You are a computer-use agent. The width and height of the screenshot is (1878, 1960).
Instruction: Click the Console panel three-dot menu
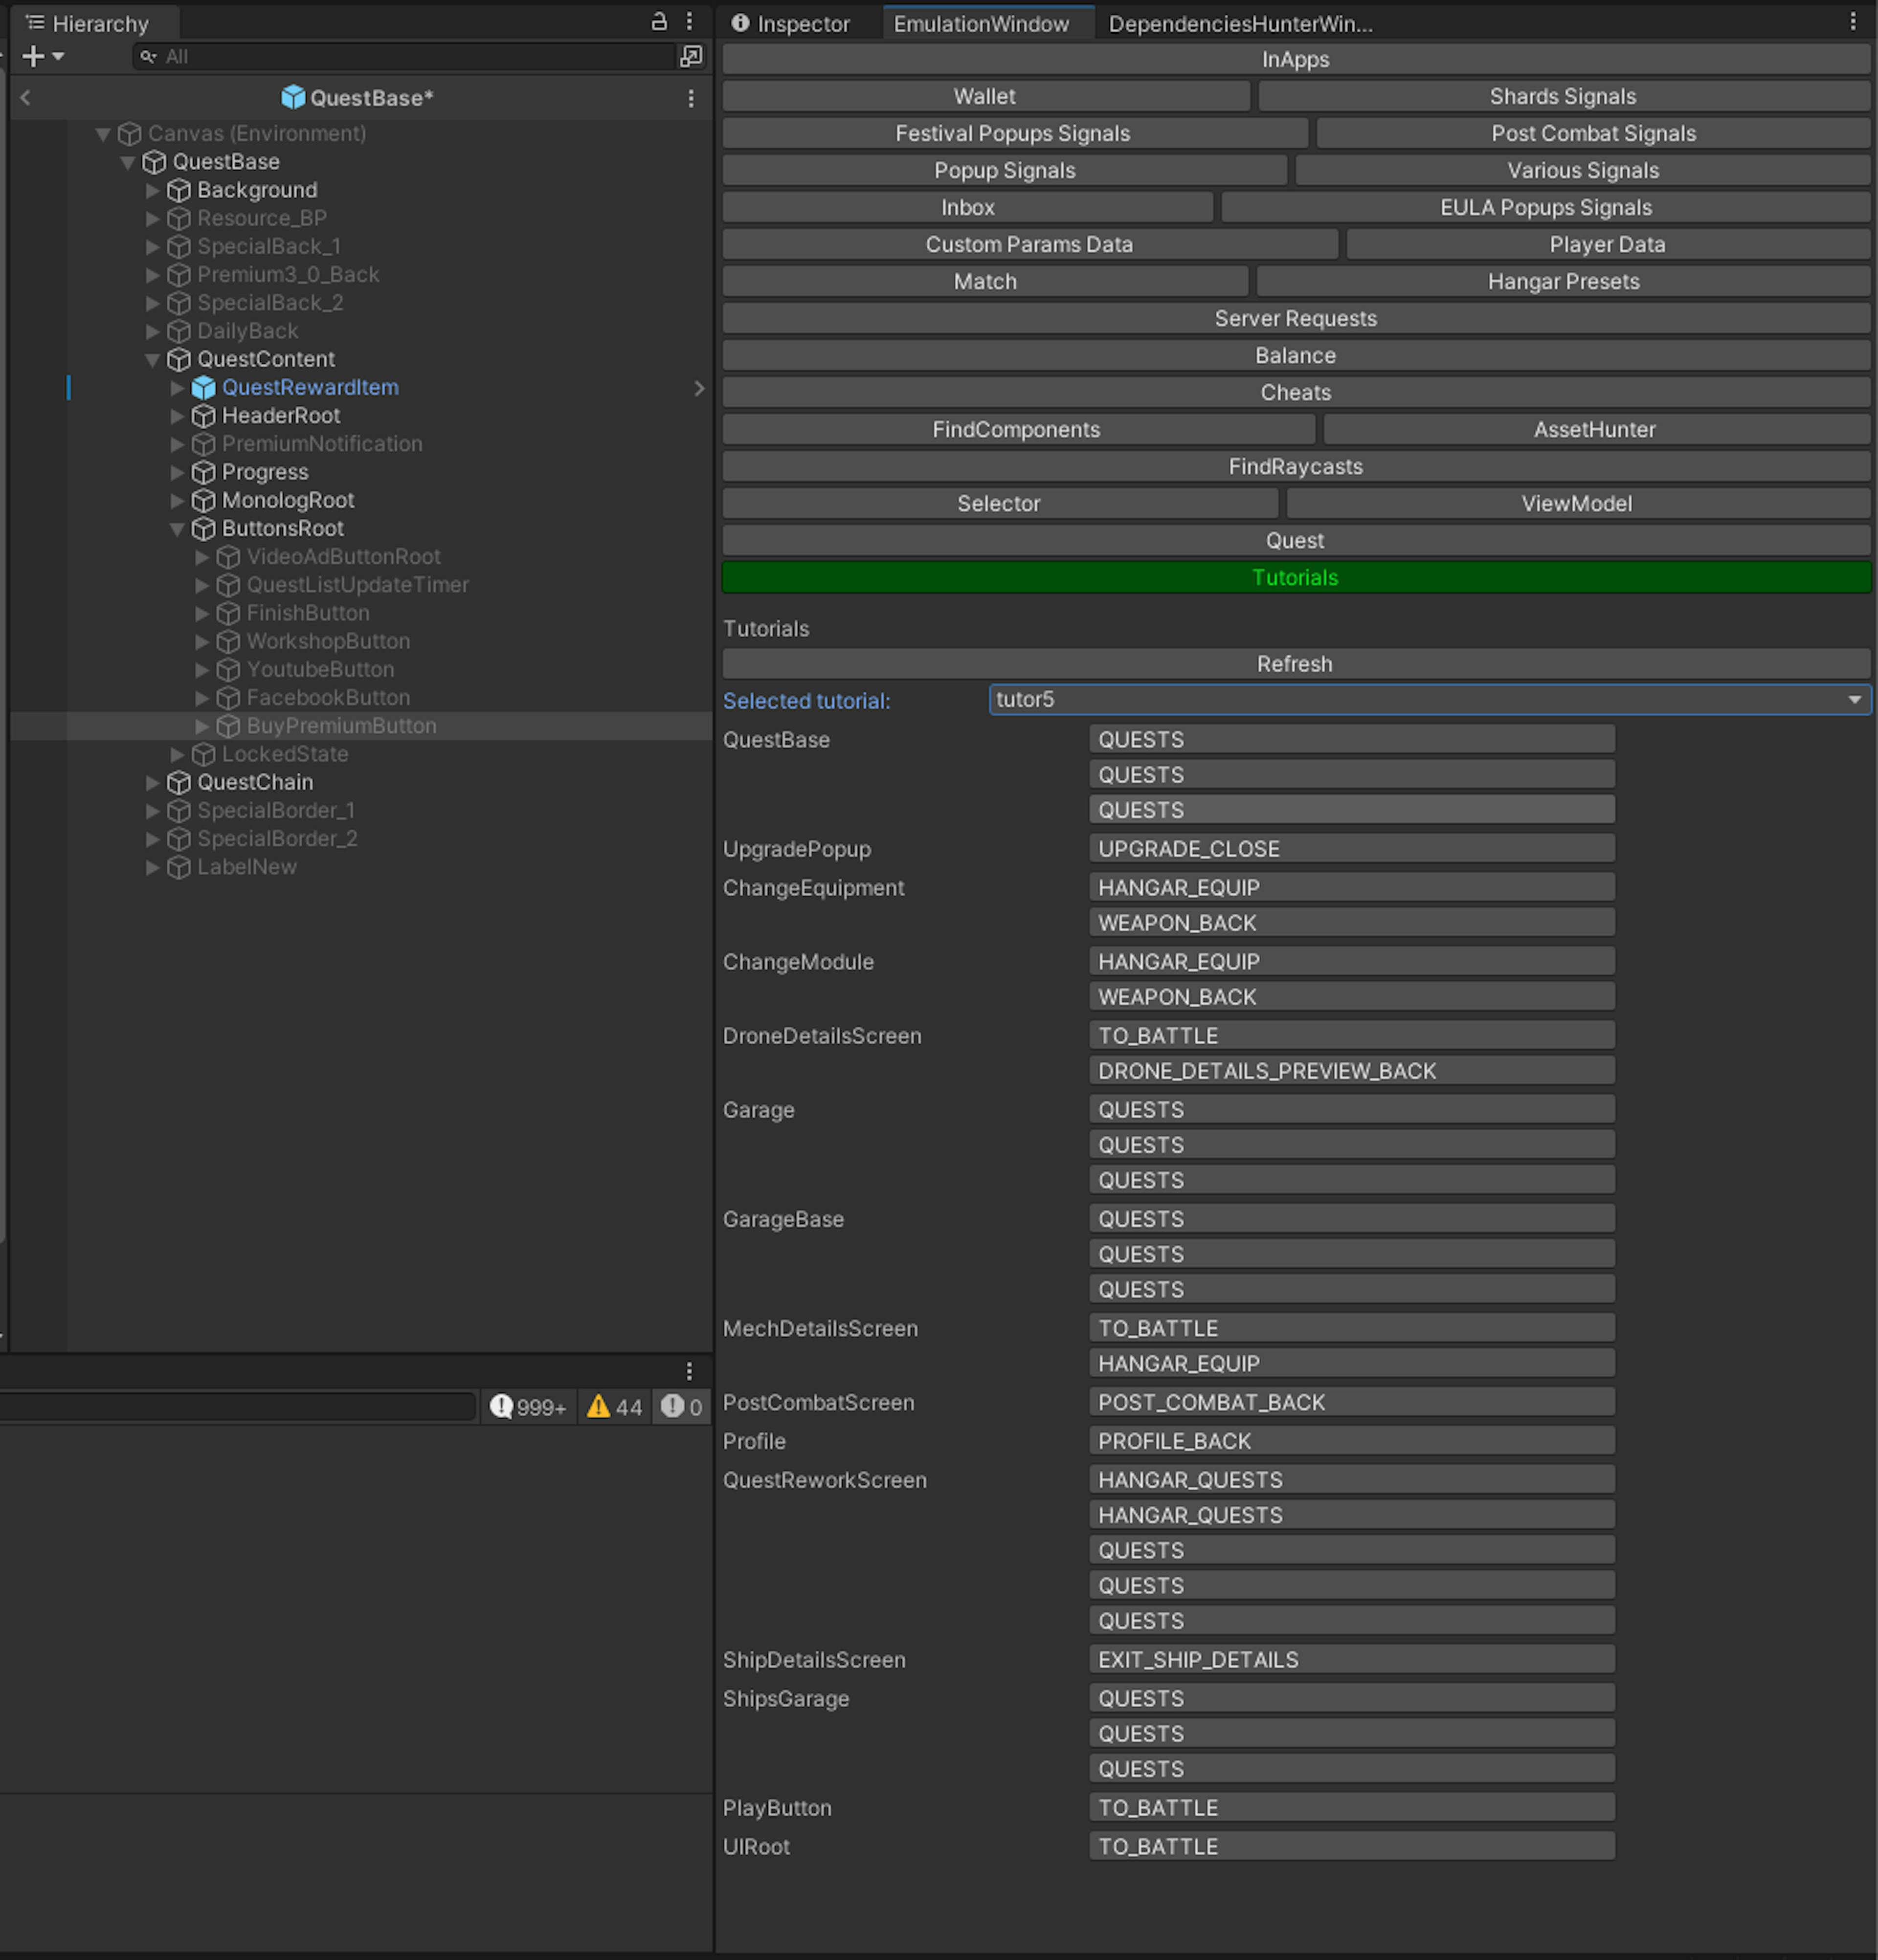tap(689, 1371)
